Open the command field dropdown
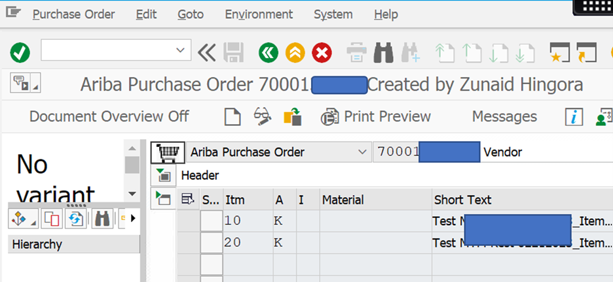This screenshot has width=613, height=282. [x=180, y=50]
